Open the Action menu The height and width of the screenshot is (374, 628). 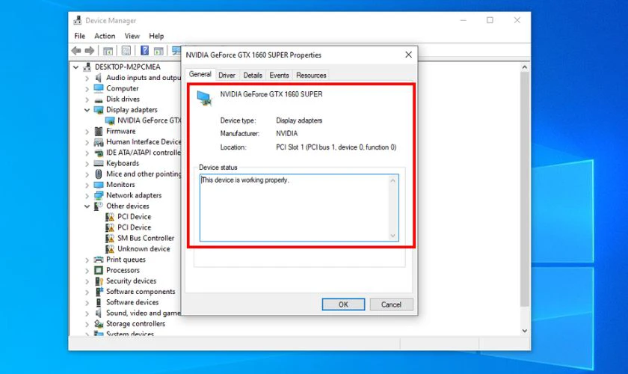pos(105,36)
